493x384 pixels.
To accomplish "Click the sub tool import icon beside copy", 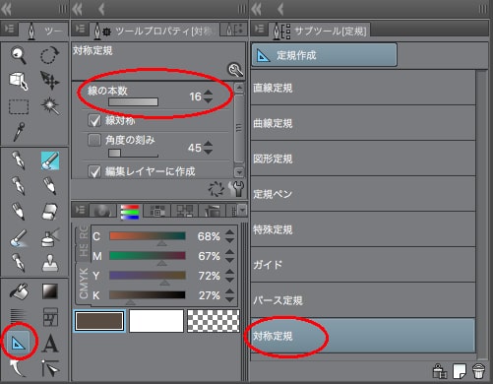I will coord(439,371).
